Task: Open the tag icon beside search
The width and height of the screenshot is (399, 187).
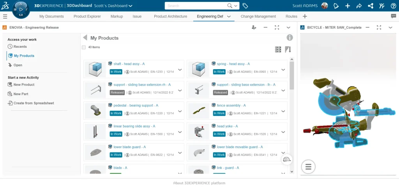Action: 245,6
